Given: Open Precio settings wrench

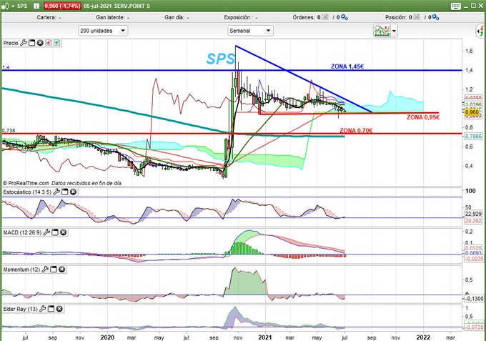Looking at the screenshot, I should pos(24,43).
